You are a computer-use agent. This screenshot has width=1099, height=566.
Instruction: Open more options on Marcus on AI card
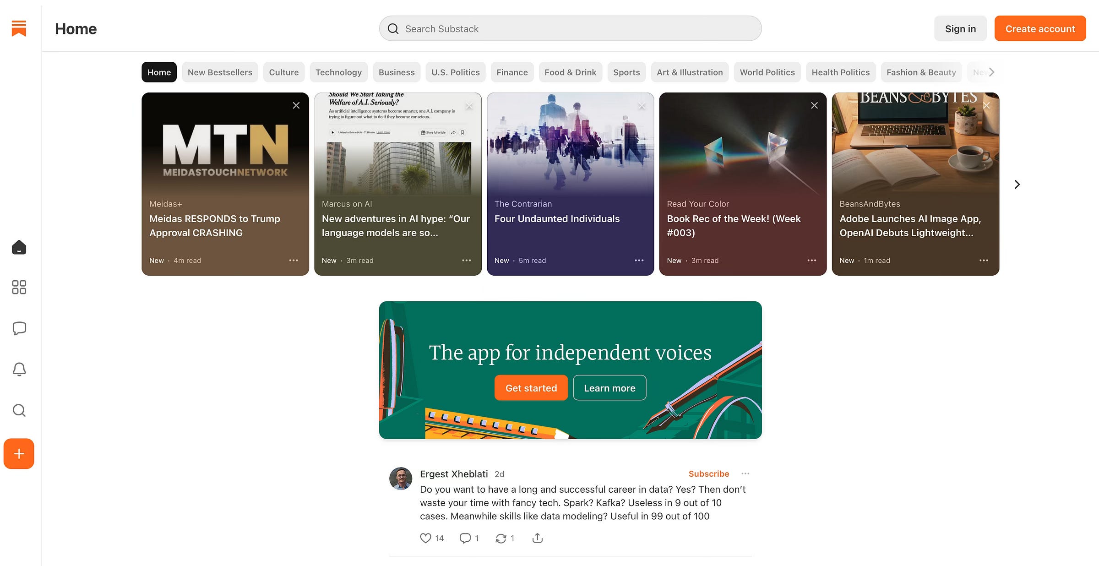467,260
